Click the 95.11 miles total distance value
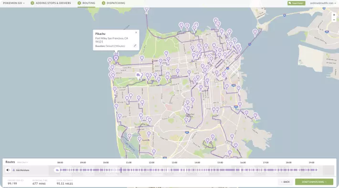The image size is (339, 188). click(x=64, y=183)
